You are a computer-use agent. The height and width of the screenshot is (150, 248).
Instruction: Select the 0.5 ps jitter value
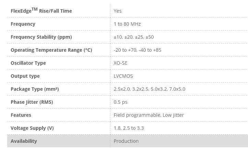(121, 102)
